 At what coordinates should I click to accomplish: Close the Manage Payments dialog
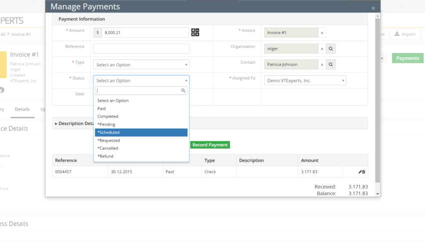(x=373, y=8)
